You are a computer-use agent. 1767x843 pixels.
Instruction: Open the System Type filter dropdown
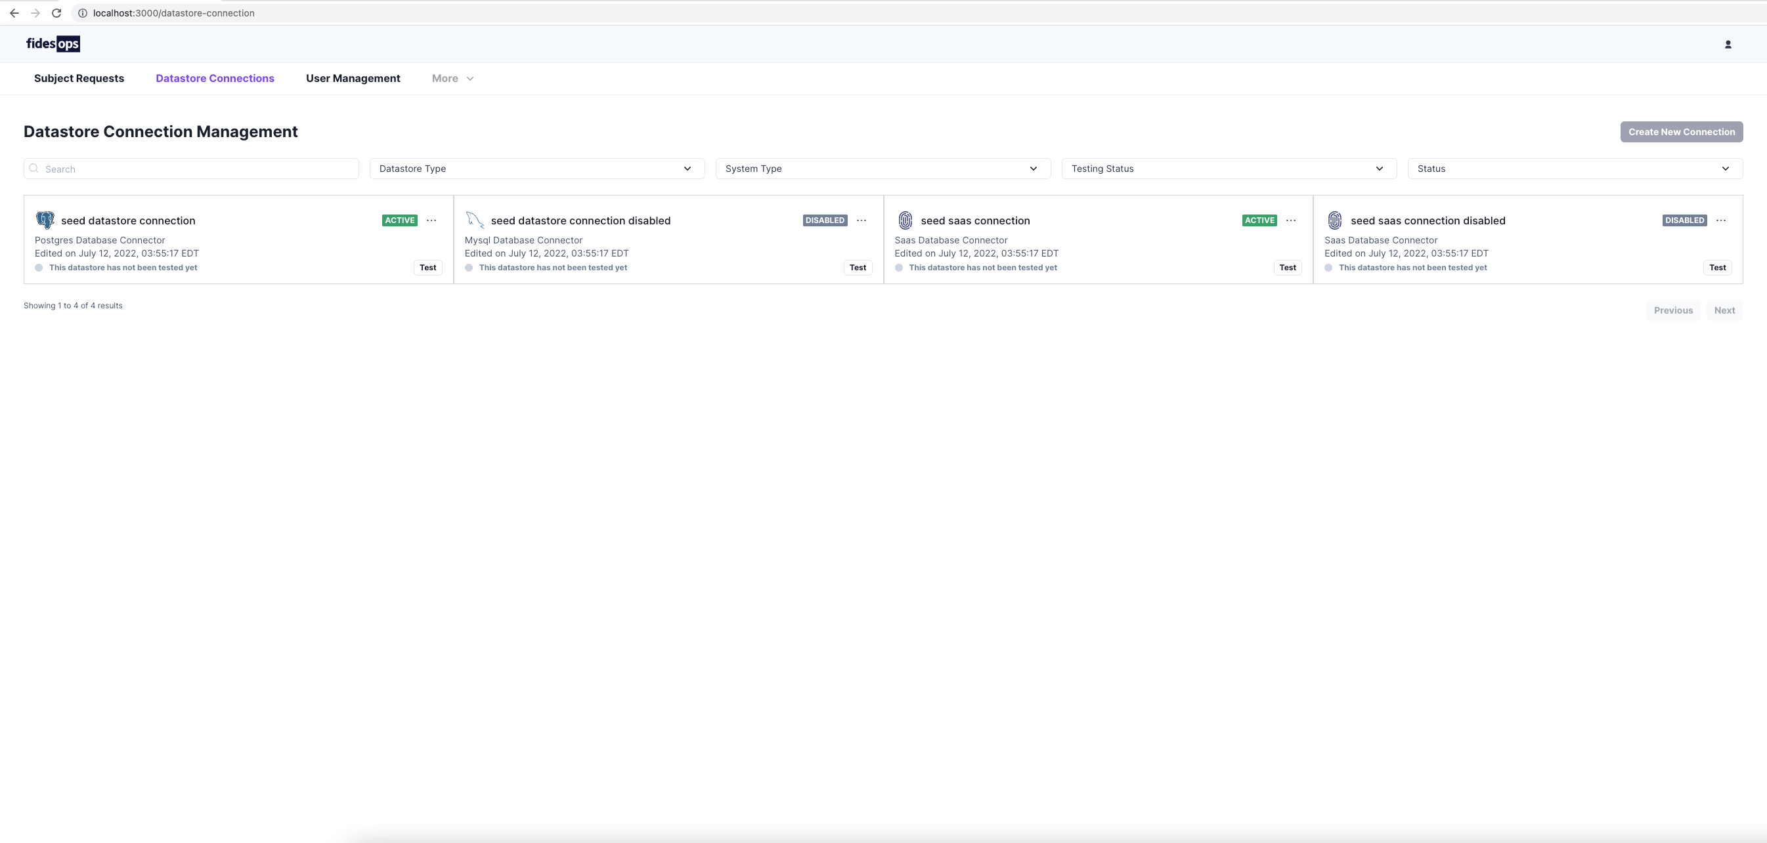[882, 169]
